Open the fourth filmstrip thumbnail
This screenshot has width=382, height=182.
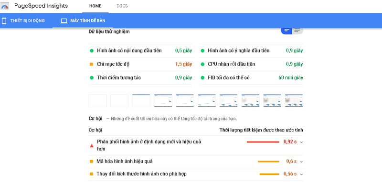[163, 101]
